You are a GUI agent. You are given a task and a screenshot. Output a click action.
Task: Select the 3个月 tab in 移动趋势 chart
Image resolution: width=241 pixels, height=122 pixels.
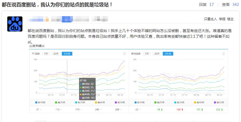tap(168, 54)
